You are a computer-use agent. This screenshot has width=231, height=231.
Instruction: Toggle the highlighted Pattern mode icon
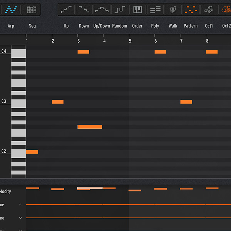(x=191, y=10)
